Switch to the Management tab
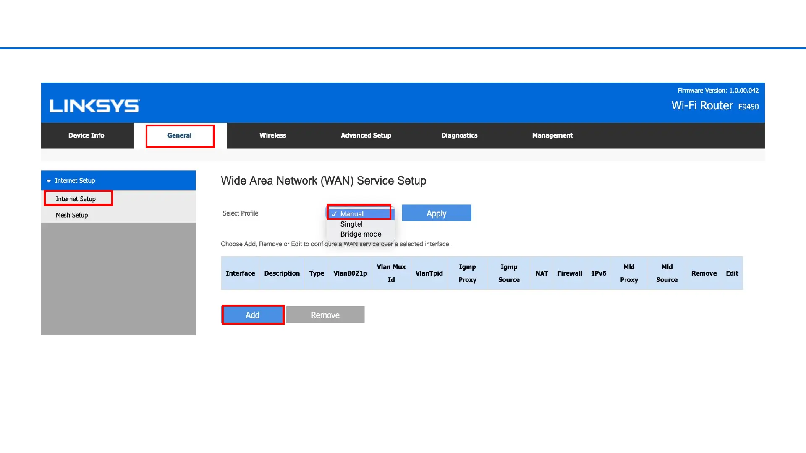 552,135
